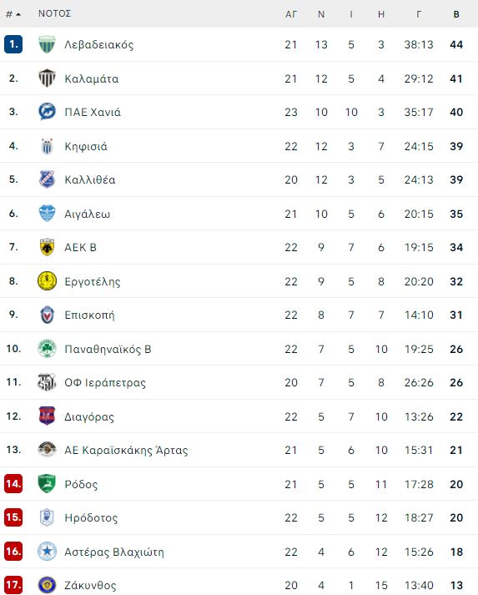Viewport: 478px width, 595px height.
Task: Sort table by rank # arrow
Action: click(x=13, y=14)
